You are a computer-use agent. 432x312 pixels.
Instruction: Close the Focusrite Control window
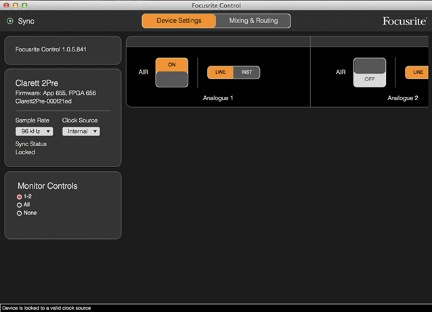click(x=6, y=5)
